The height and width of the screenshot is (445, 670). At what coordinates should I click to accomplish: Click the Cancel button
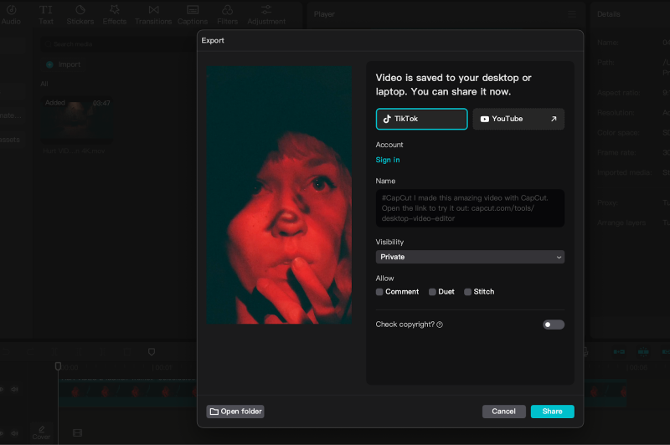point(504,412)
